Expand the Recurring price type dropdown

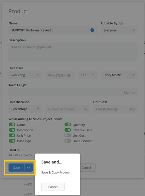(x=25, y=75)
